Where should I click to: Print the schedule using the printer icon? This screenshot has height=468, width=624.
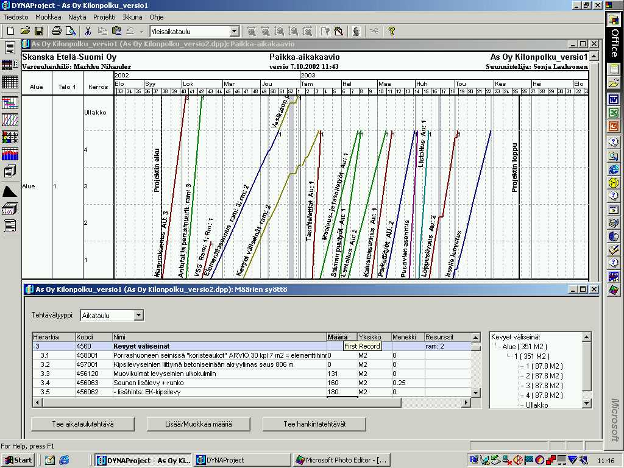[x=57, y=31]
